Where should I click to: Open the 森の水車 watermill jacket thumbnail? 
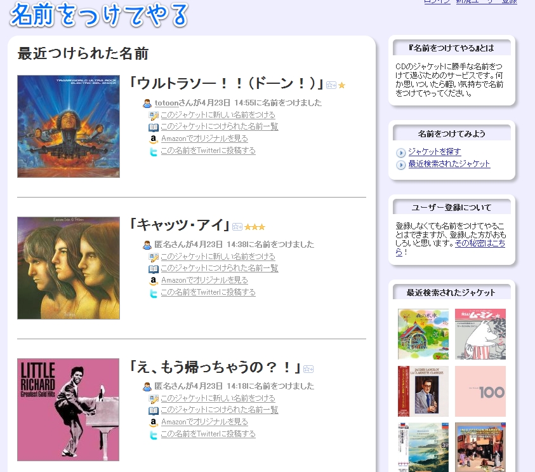pyautogui.click(x=423, y=334)
